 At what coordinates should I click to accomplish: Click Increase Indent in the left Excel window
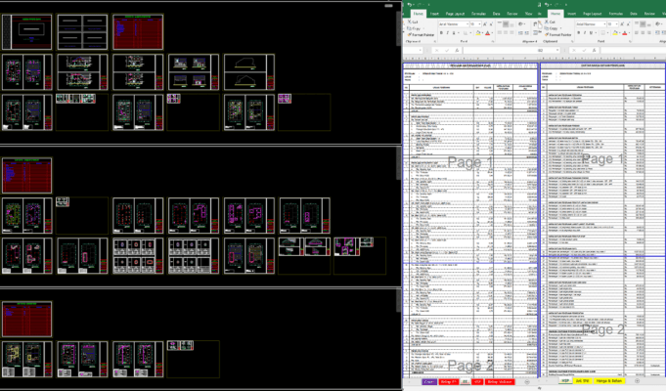click(527, 32)
